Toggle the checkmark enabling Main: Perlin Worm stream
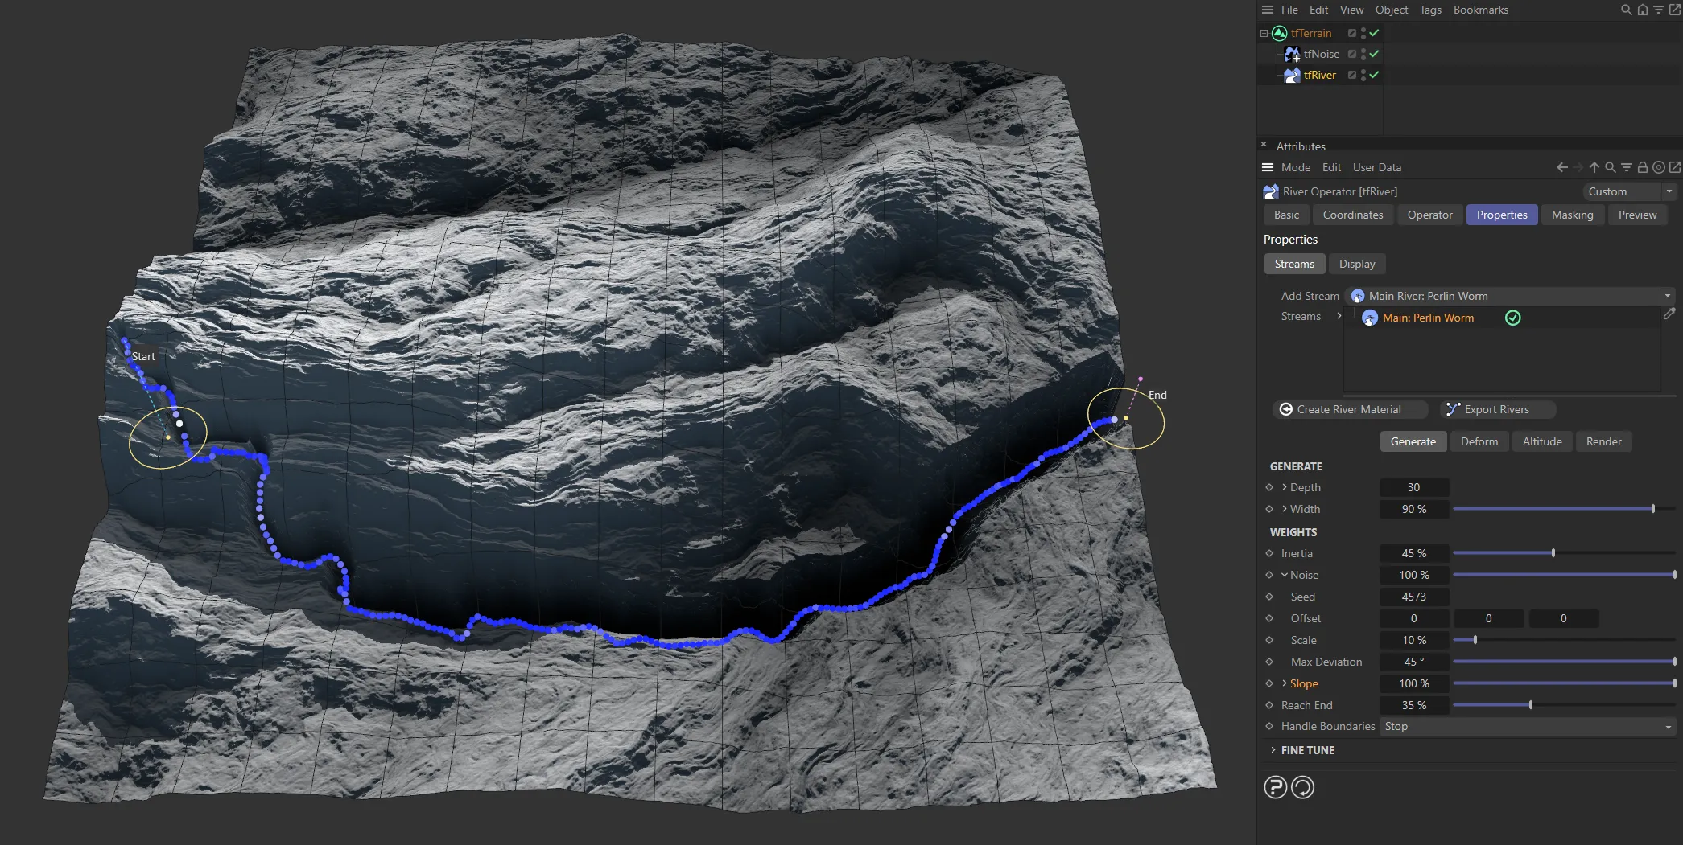This screenshot has height=845, width=1683. tap(1512, 318)
